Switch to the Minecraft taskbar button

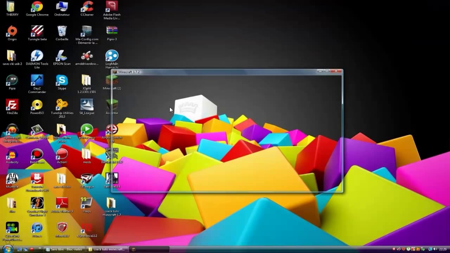pyautogui.click(x=149, y=249)
